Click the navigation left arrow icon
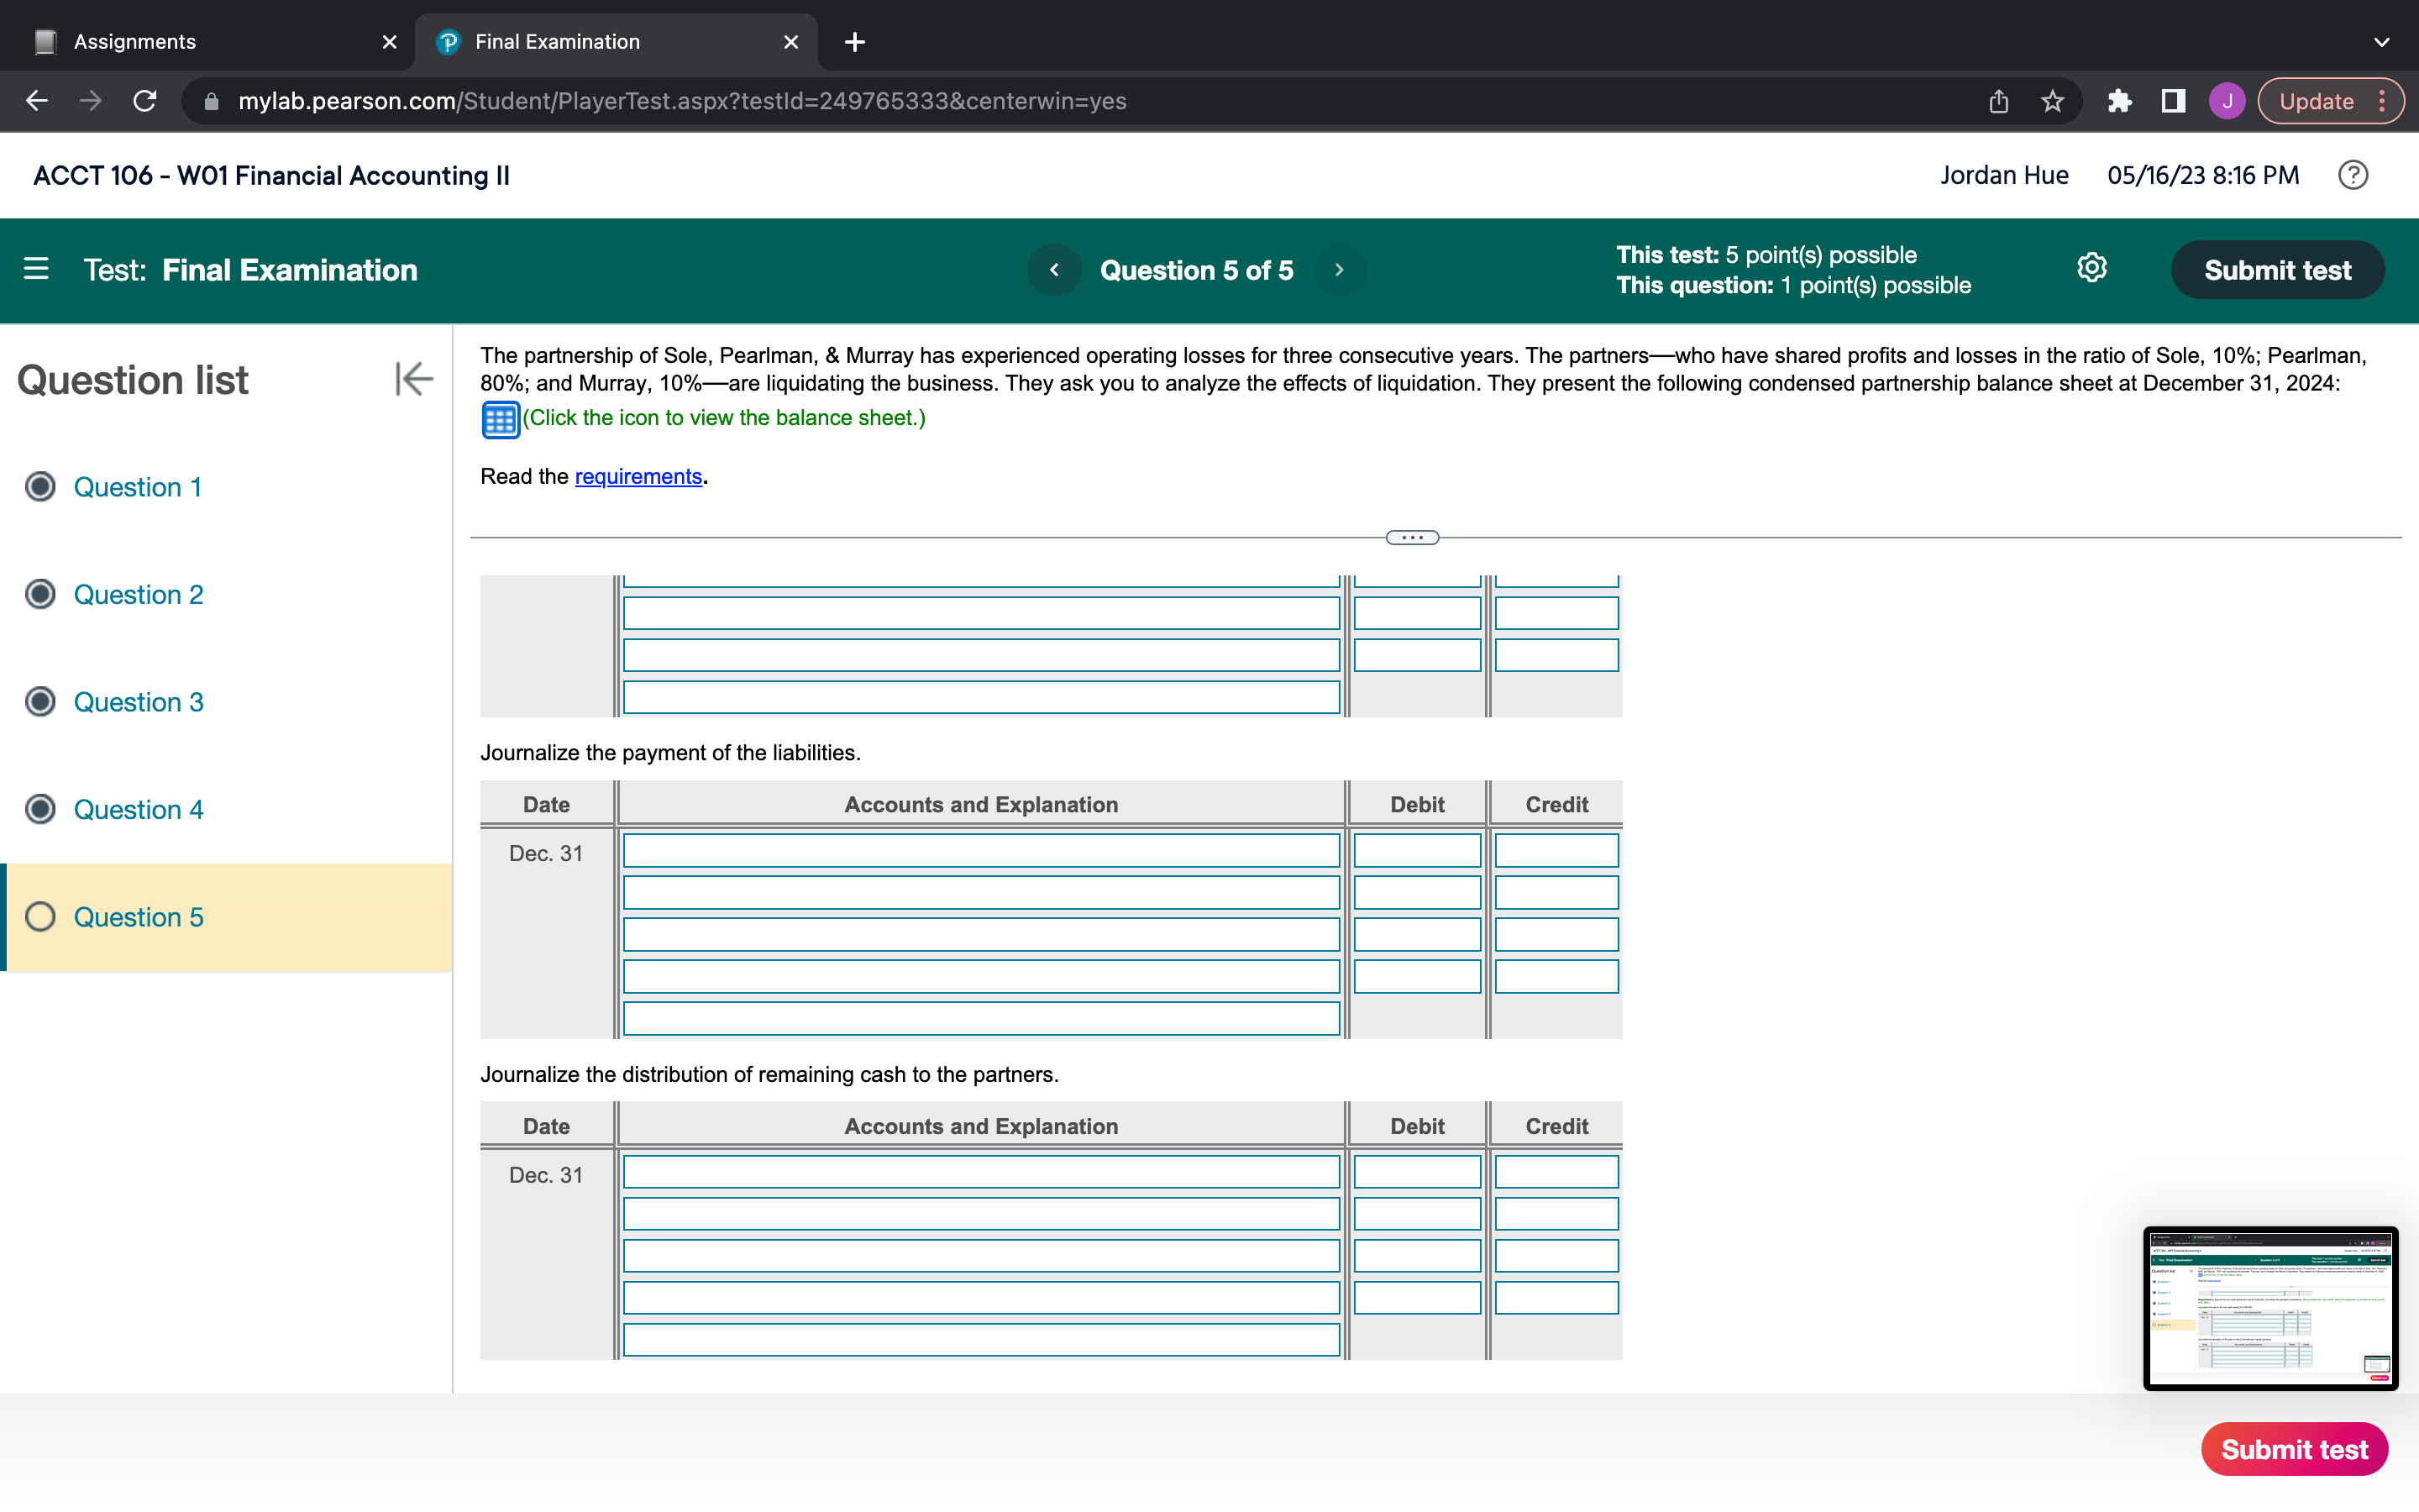This screenshot has width=2419, height=1512. click(1053, 270)
